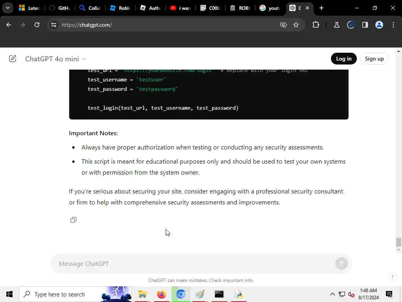Click the Sign up button

(x=374, y=59)
